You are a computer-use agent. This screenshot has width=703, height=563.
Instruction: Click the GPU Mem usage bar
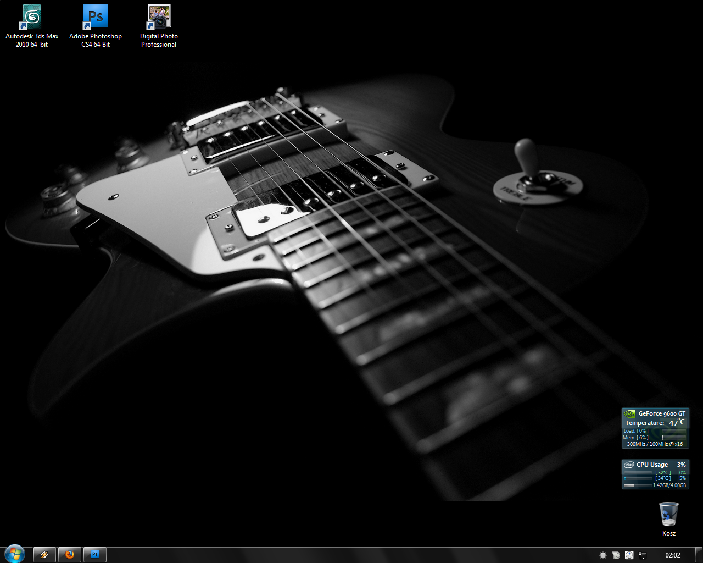click(x=673, y=438)
